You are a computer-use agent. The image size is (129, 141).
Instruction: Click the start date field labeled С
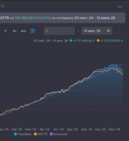59,31
